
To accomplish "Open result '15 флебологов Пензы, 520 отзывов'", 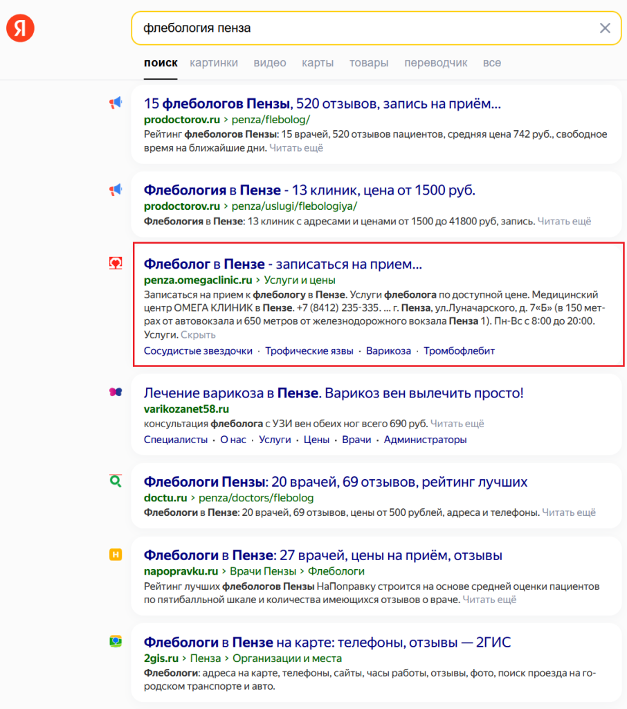I will point(322,104).
